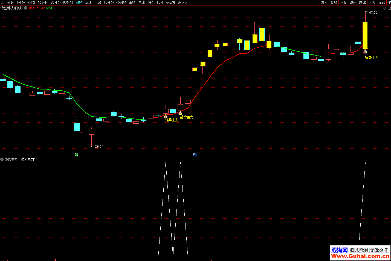Select the 5秒 period tab
Image resolution: width=391 pixels, height=261 pixels.
151,2
